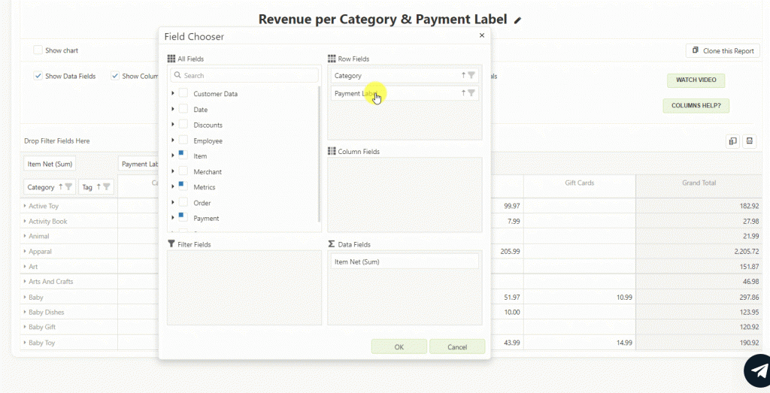
Task: Click Cancel in Field Chooser
Action: [x=457, y=346]
